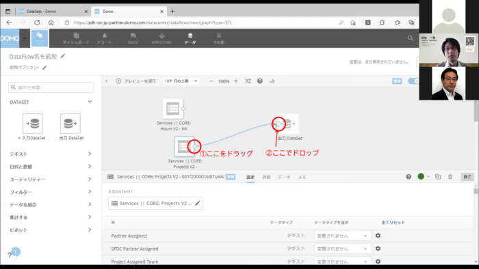The width and height of the screenshot is (479, 269).
Task: Open gear settings for SFDC Partner Assigned
Action: click(378, 249)
